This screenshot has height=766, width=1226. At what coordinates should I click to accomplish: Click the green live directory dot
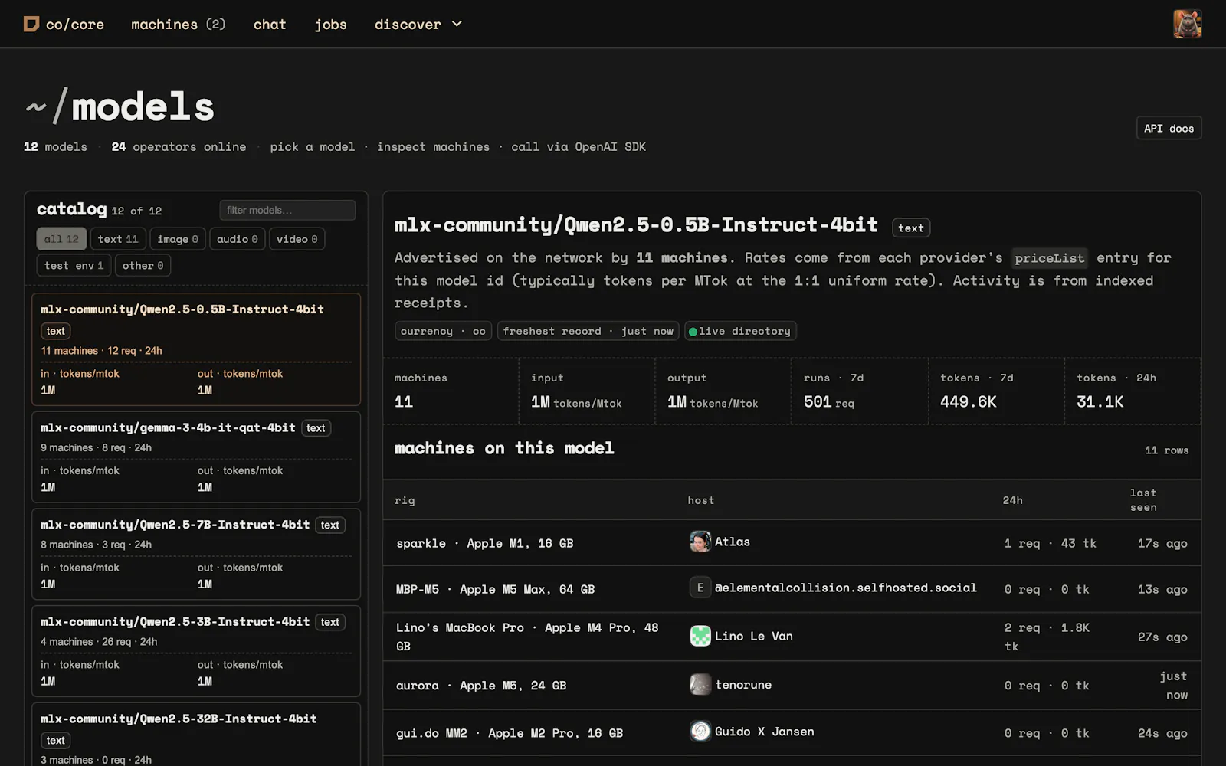tap(693, 332)
